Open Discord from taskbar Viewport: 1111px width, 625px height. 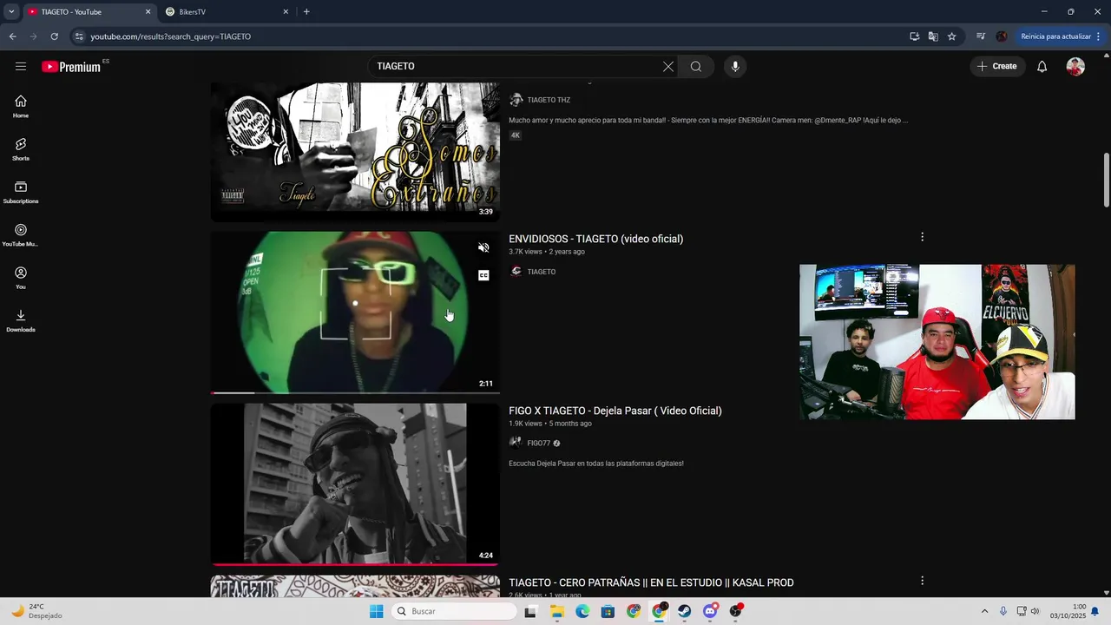coord(710,611)
